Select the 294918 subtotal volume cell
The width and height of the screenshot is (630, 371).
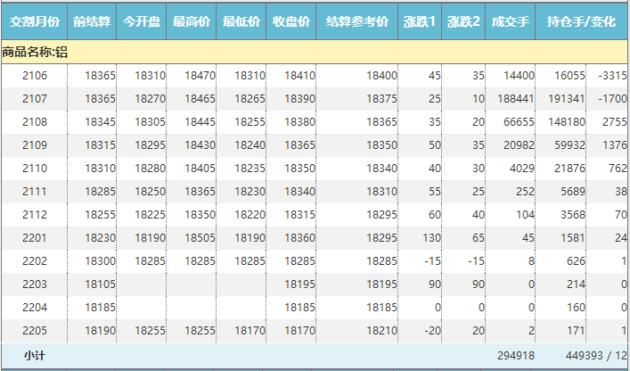(x=517, y=355)
